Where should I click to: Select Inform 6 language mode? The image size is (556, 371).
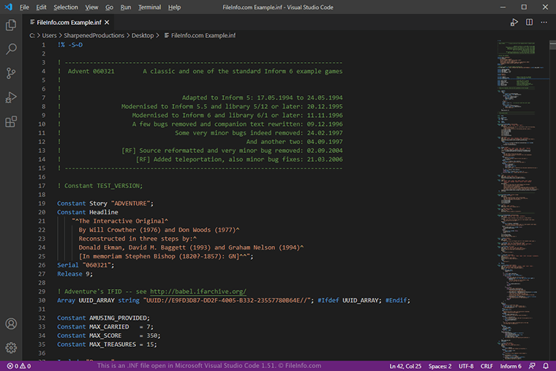(509, 365)
